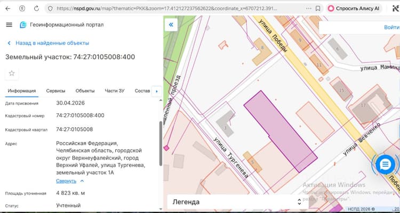Click the date value 30.04.2026
400x213 pixels.
70,103
